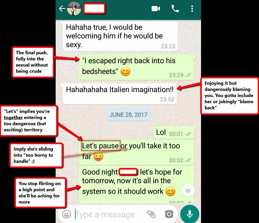Image resolution: width=259 pixels, height=223 pixels.
Task: Start a voice call
Action: coord(175,9)
